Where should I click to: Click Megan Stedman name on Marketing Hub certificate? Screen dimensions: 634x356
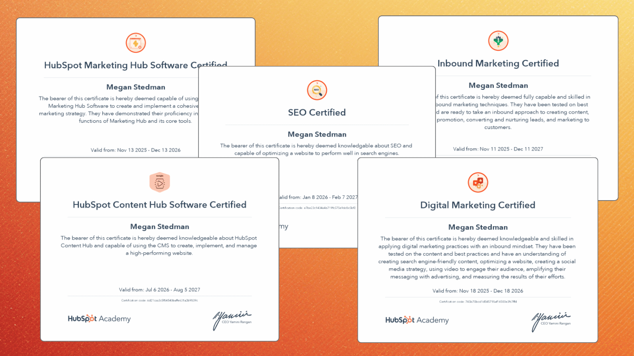coord(136,87)
